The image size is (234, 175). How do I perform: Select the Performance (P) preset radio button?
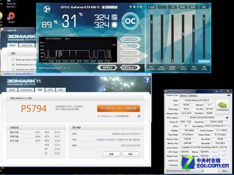13,65
